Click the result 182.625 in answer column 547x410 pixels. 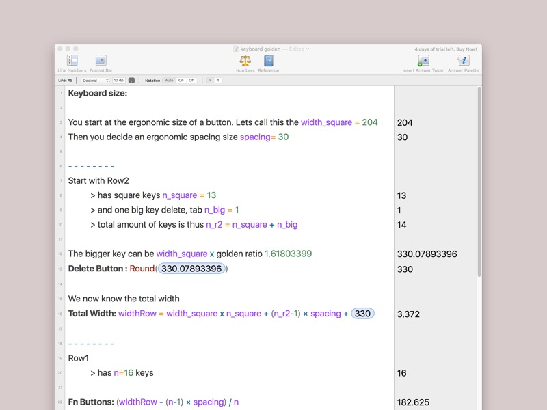coord(413,402)
